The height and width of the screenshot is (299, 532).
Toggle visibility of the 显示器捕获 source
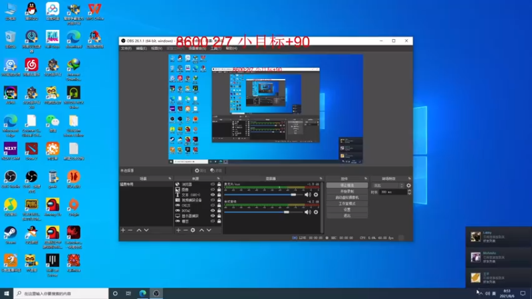click(213, 215)
